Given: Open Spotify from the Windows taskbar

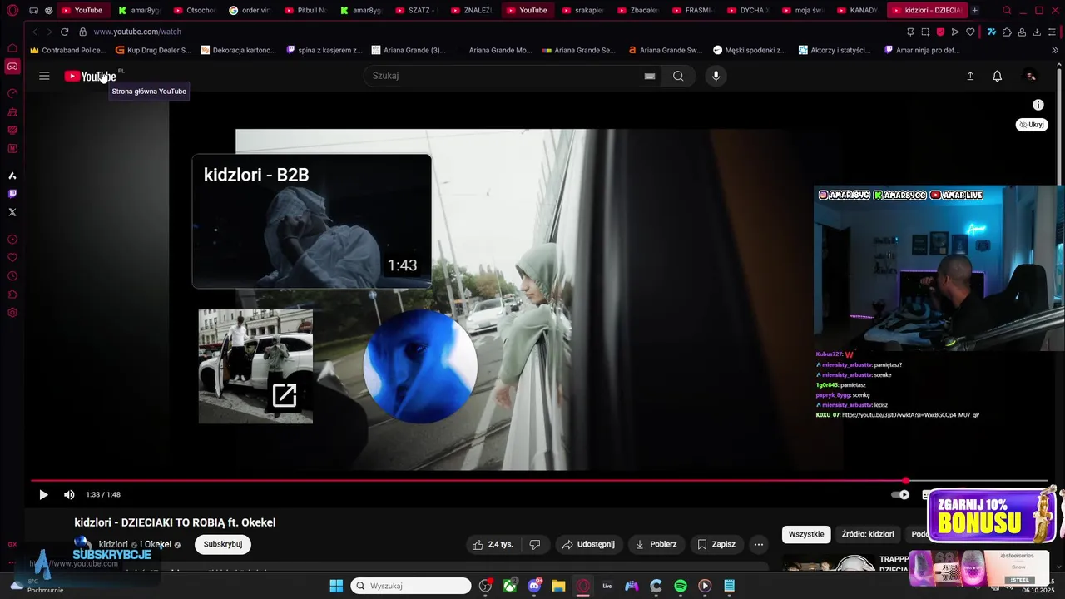Looking at the screenshot, I should (681, 586).
